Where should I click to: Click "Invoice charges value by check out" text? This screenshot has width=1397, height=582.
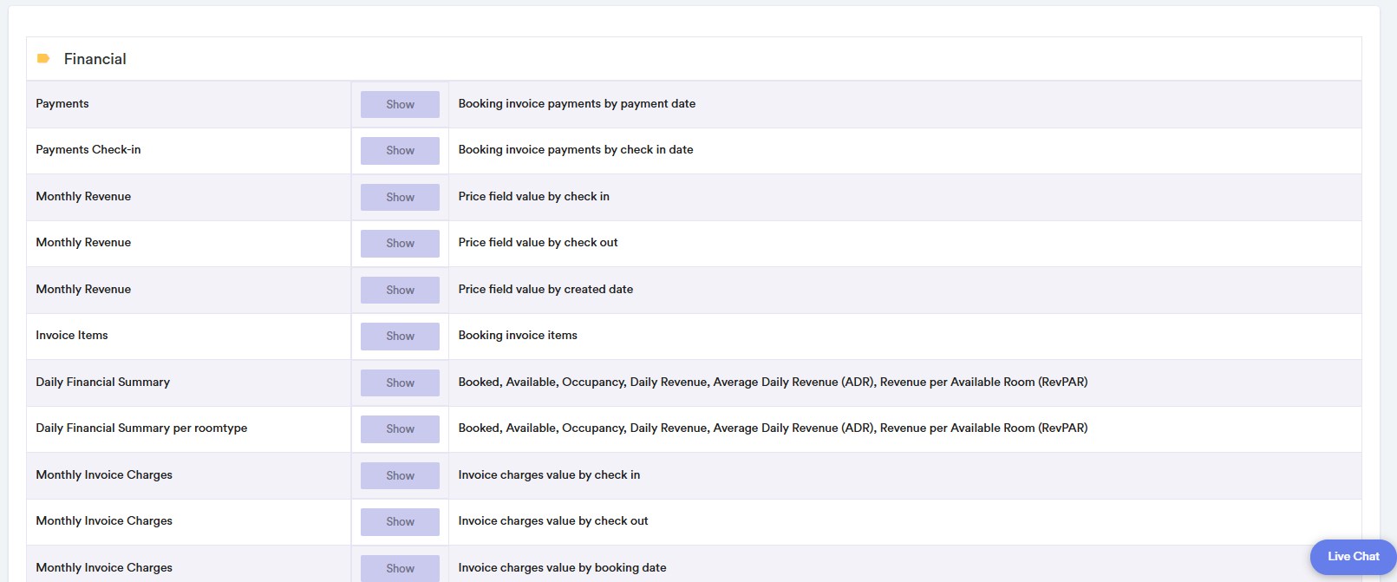click(x=553, y=520)
